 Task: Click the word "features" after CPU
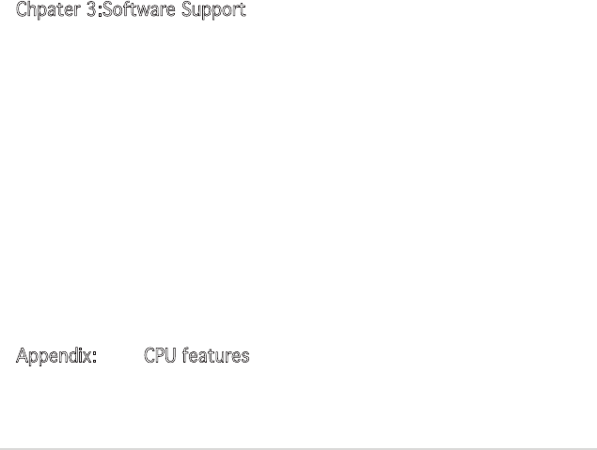215,357
